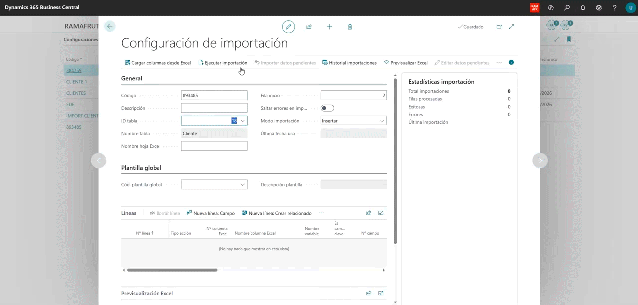The image size is (638, 305).
Task: Open the Settings gear in top bar
Action: point(599,8)
